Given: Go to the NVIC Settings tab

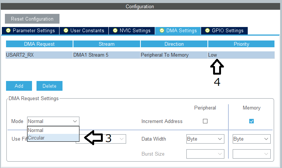Looking at the screenshot, I should pyautogui.click(x=131, y=31).
